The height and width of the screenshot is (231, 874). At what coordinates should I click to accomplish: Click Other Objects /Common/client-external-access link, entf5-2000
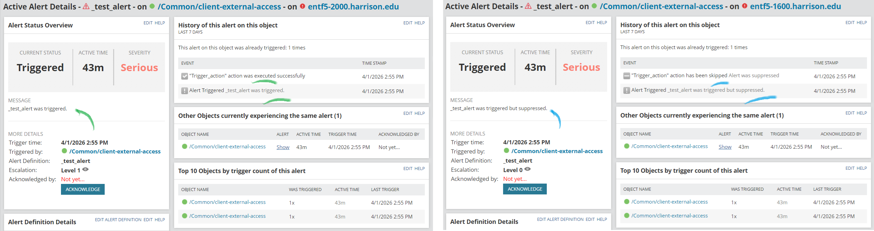(x=227, y=147)
